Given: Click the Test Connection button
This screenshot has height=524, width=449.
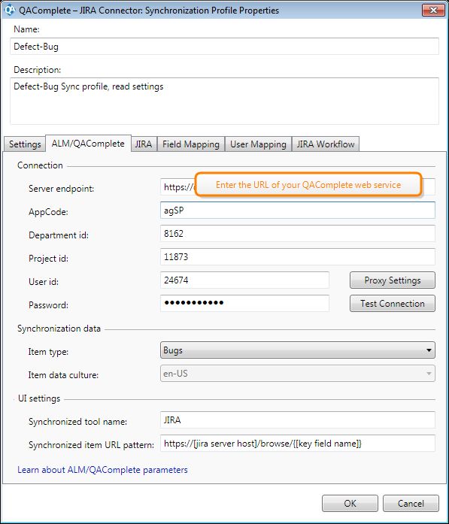Looking at the screenshot, I should coord(393,304).
